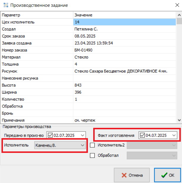This screenshot has height=183, width=182.
Task: Close the Производственное задание dialog window
Action: tap(176, 5)
